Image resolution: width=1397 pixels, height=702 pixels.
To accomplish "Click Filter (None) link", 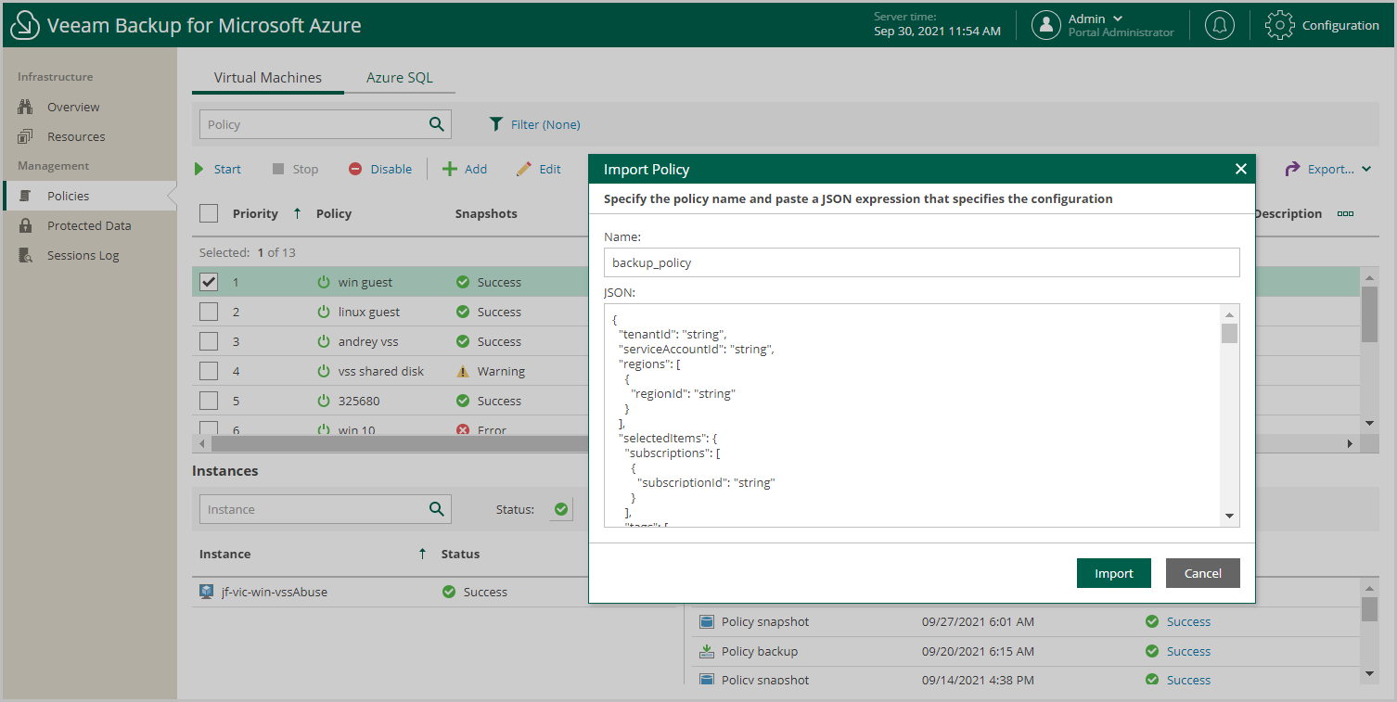I will coord(545,124).
